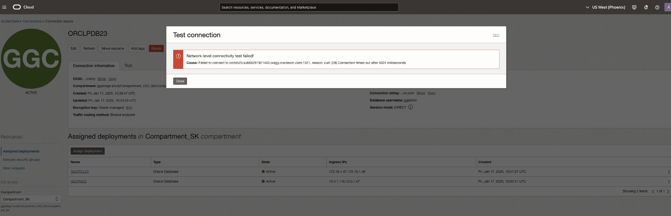Image resolution: width=671 pixels, height=216 pixels.
Task: Open the hamburger navigation menu
Action: point(4,7)
